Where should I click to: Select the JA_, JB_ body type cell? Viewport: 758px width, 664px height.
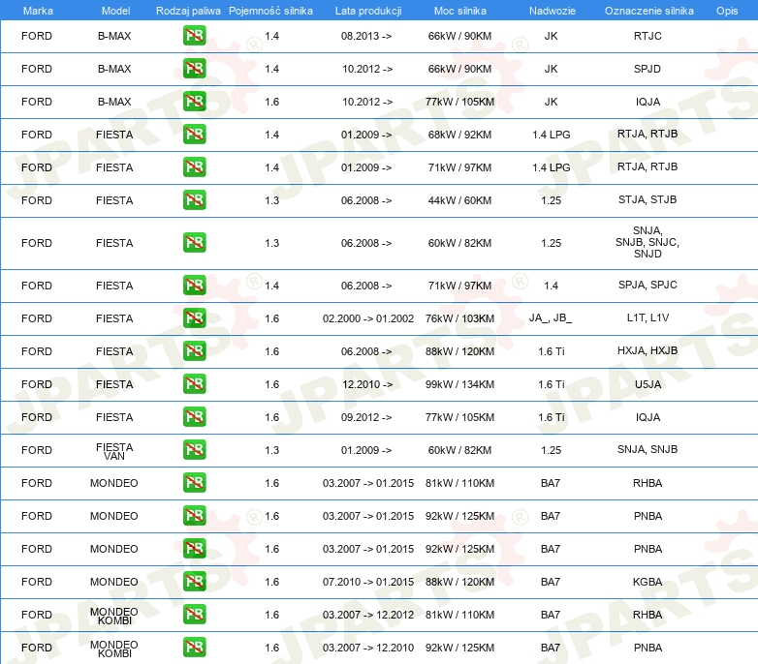pos(551,318)
